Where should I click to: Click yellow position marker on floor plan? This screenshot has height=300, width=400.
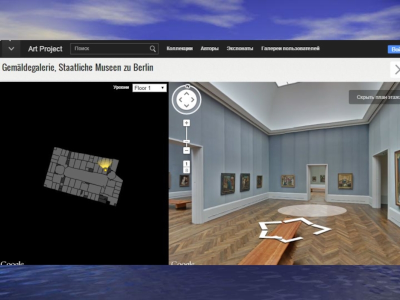(105, 169)
